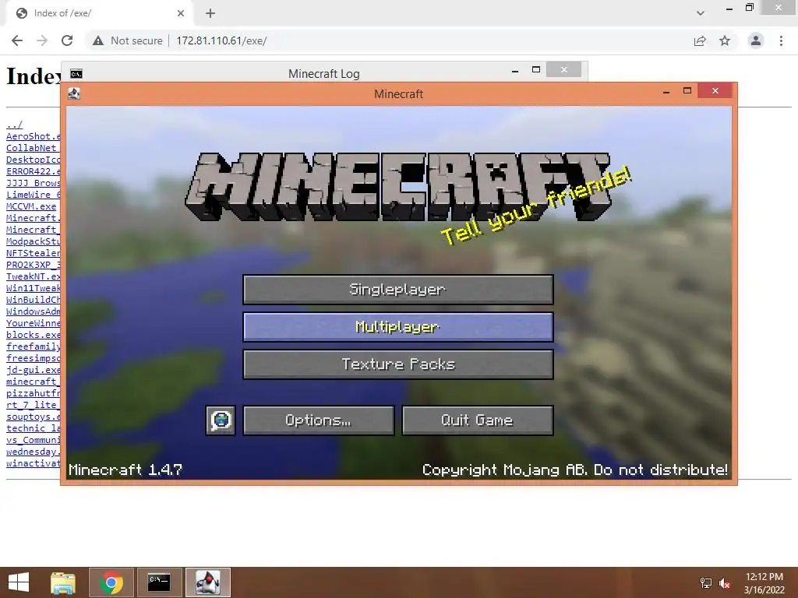Click the network tray icon

[706, 582]
